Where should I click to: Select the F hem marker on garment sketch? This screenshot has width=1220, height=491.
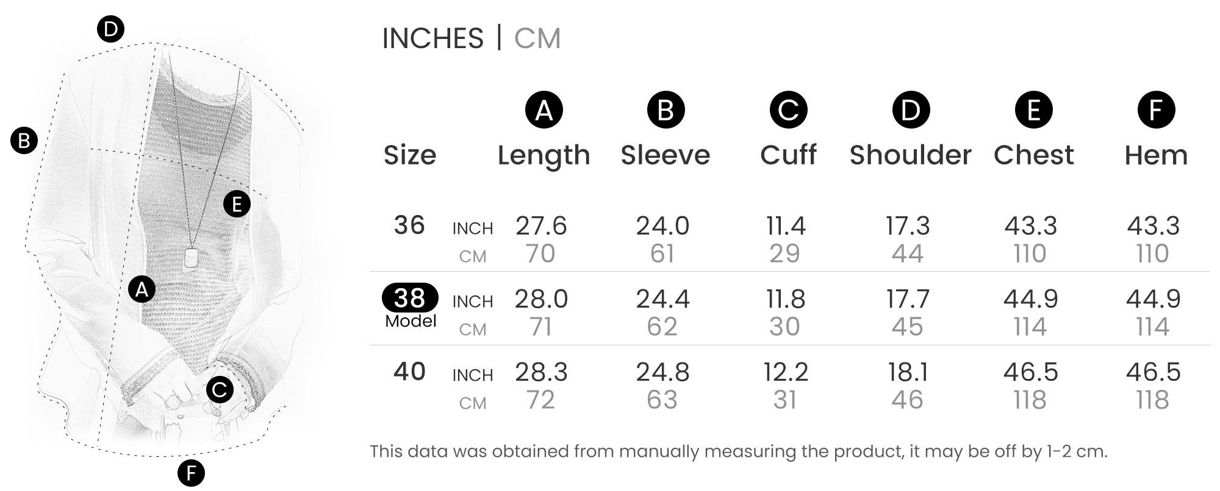pyautogui.click(x=191, y=473)
